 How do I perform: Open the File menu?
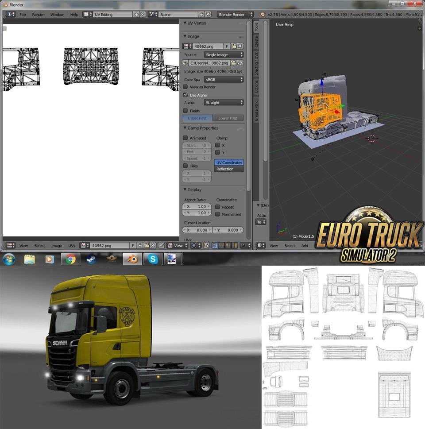point(23,15)
